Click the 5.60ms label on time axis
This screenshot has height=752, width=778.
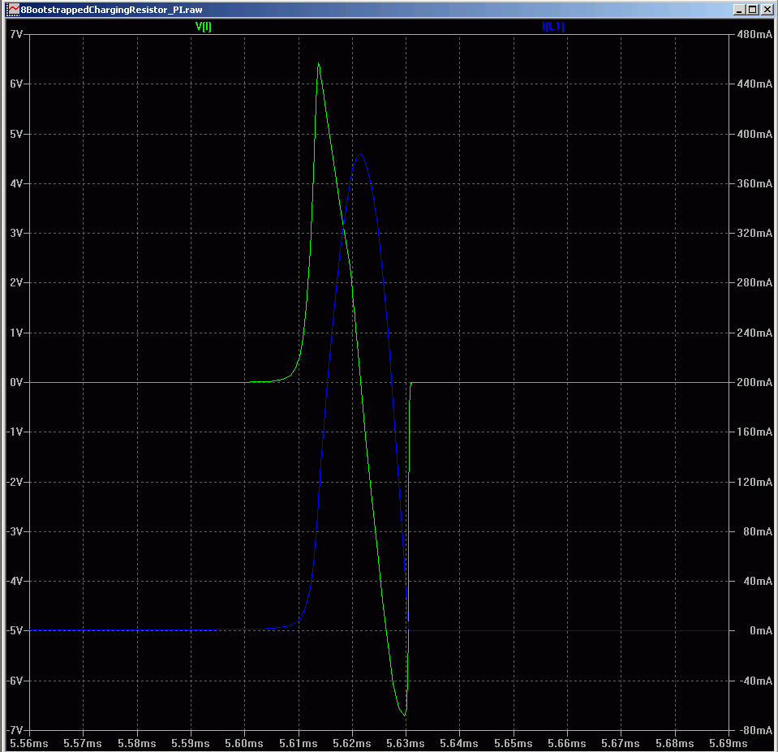click(244, 743)
